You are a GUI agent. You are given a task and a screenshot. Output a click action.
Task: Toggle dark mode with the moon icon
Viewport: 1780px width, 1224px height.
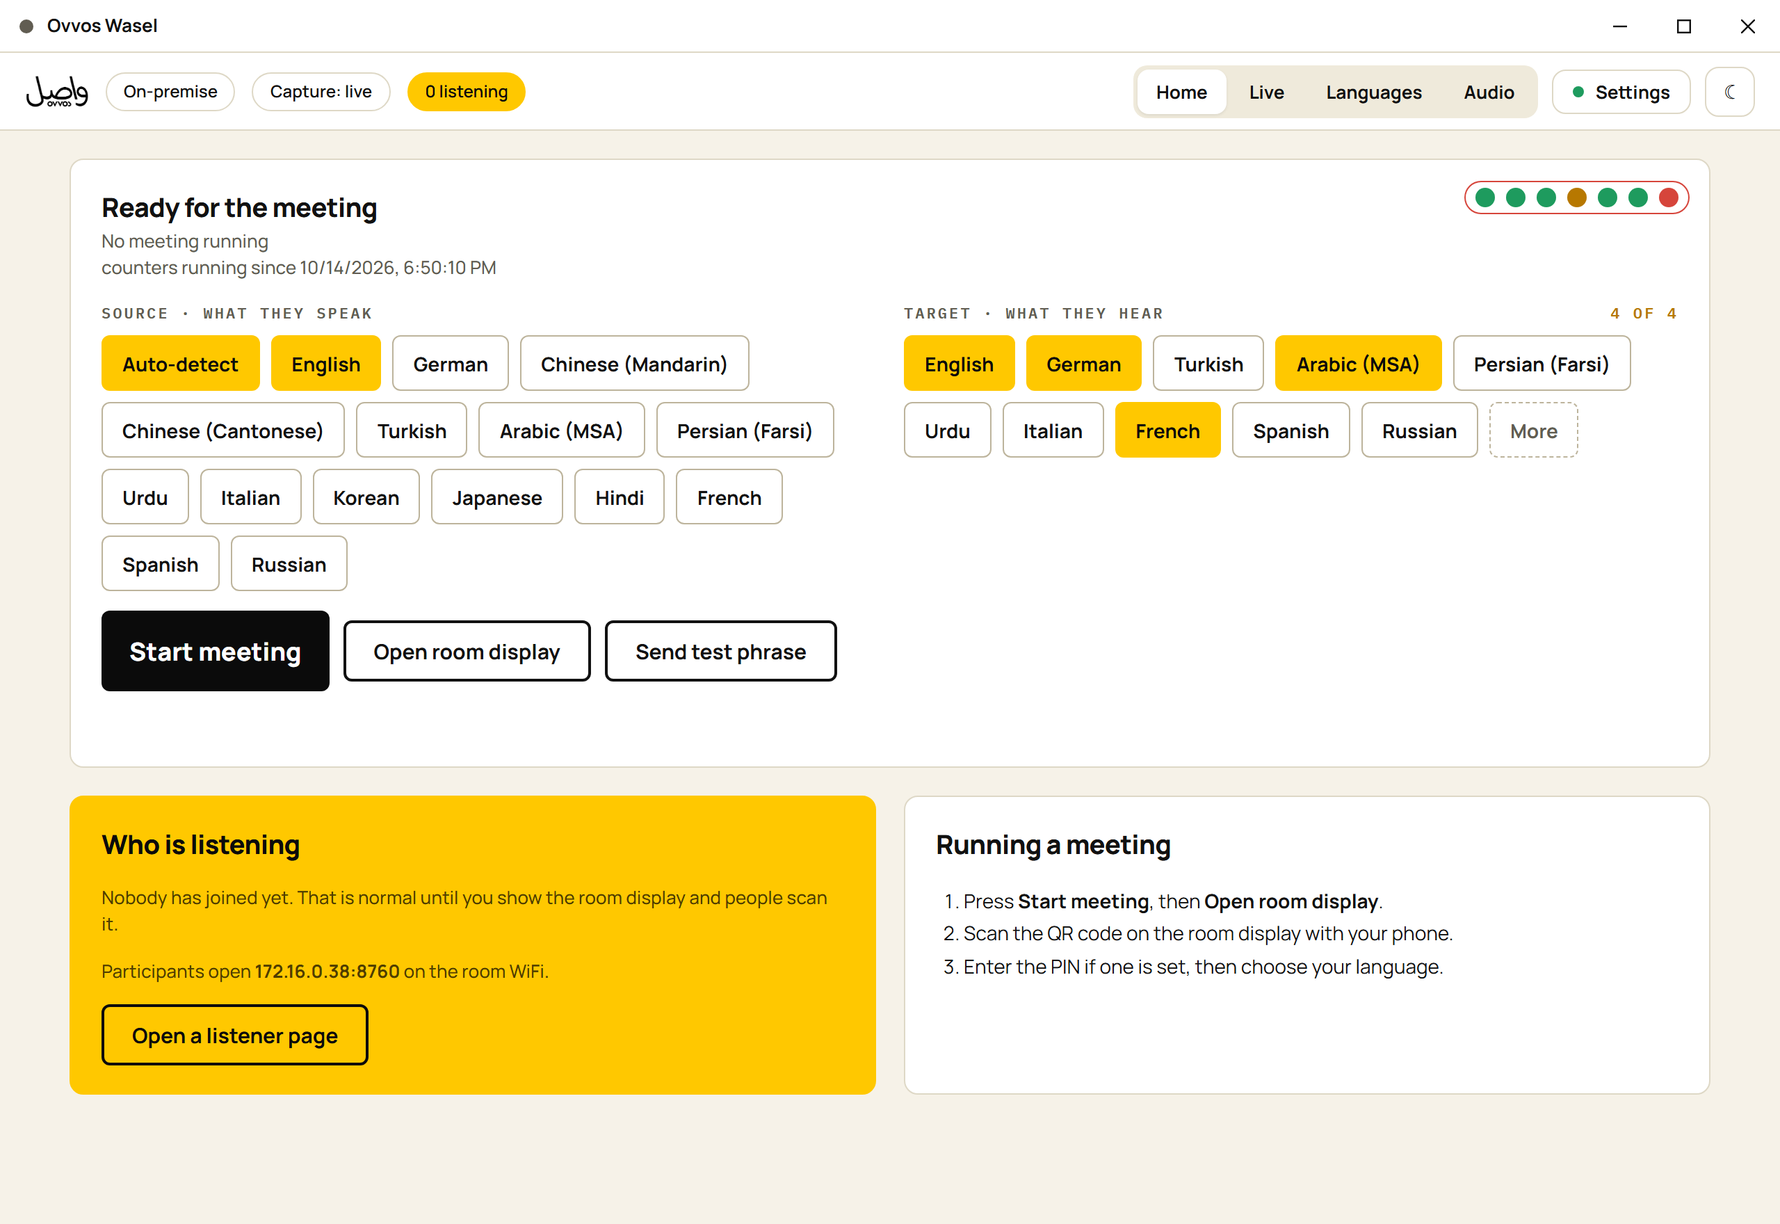click(x=1729, y=92)
